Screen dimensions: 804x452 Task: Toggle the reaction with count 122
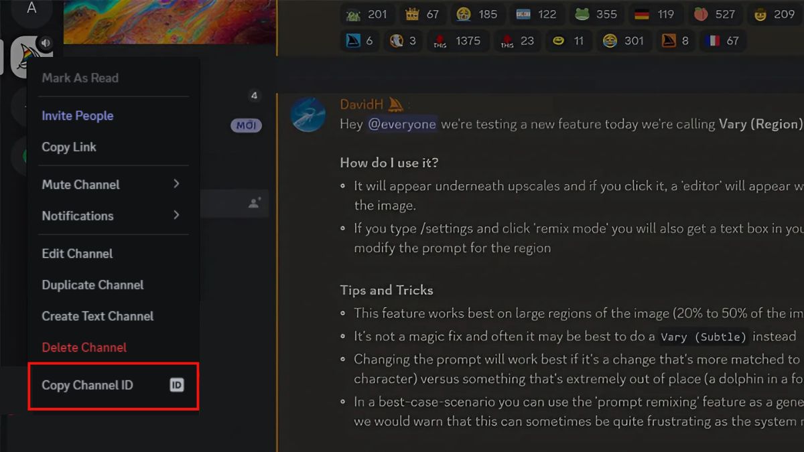coord(537,14)
